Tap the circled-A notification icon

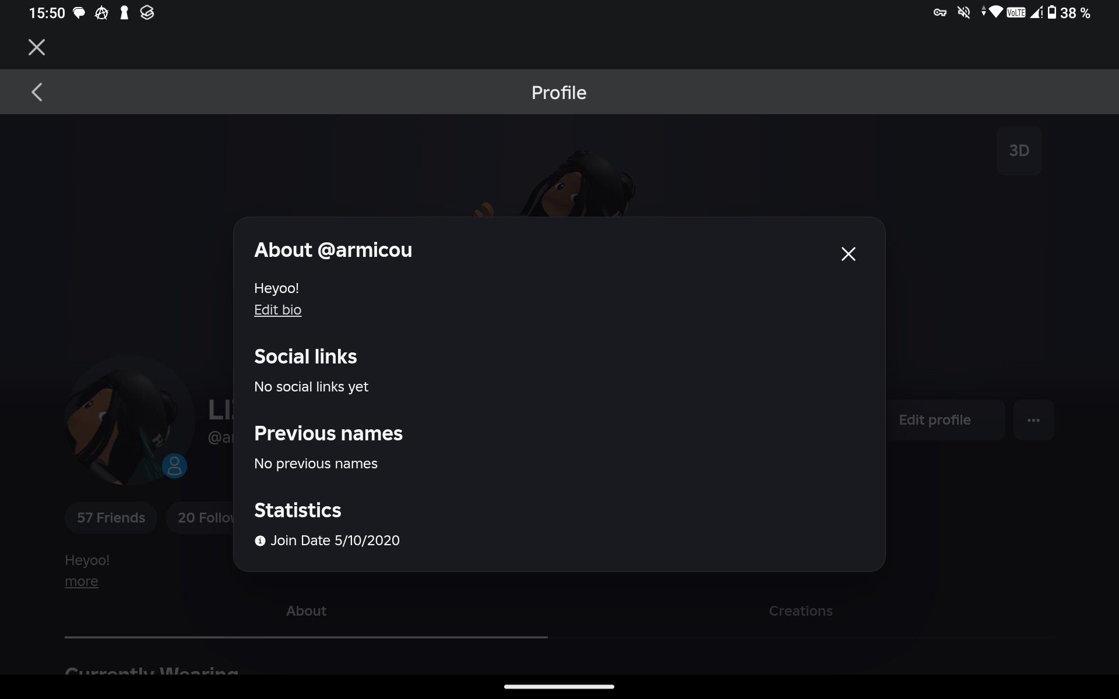click(101, 13)
